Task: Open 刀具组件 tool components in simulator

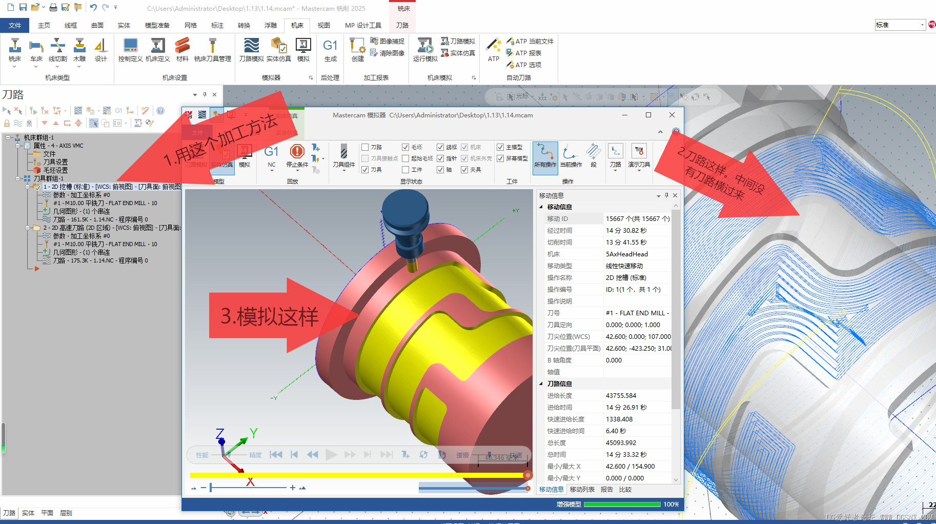Action: click(x=344, y=156)
